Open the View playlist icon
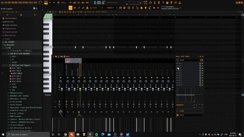 tap(120, 8)
